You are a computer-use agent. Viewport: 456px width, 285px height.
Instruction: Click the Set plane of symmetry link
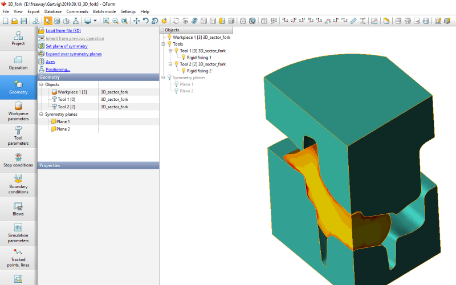point(67,46)
